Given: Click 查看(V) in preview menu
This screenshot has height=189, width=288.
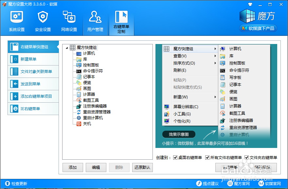Looking at the screenshot, I should pos(190,56).
